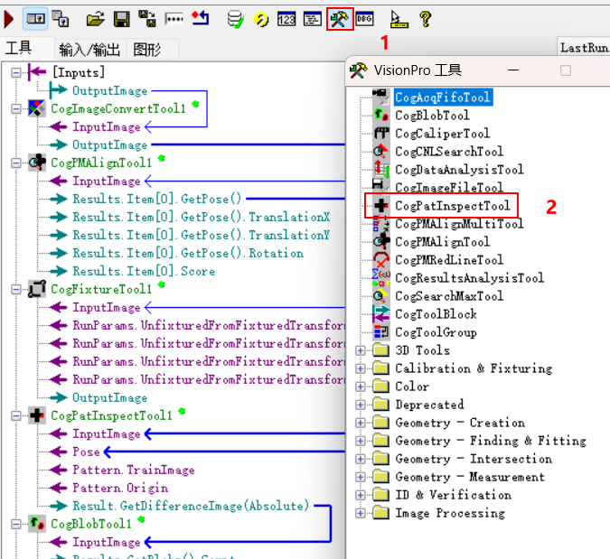Select CogAcqFifoTool in tools list

pos(443,98)
